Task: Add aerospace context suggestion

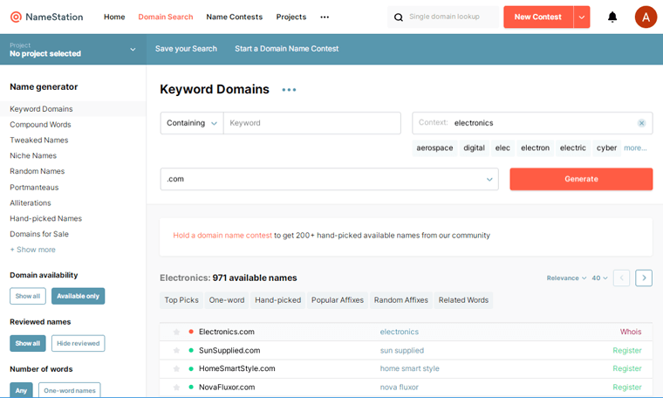Action: (x=434, y=148)
